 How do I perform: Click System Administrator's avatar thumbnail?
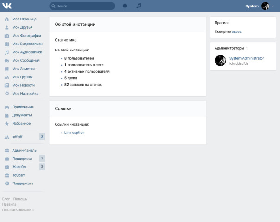[220, 60]
